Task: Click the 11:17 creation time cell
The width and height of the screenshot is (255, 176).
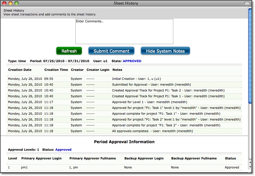Action: 49,102
